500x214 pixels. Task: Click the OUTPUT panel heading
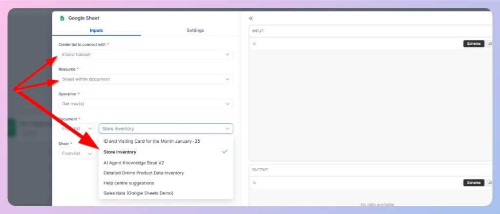pos(260,170)
